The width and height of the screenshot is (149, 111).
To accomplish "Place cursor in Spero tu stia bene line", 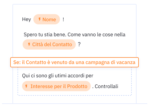I will (75, 35).
